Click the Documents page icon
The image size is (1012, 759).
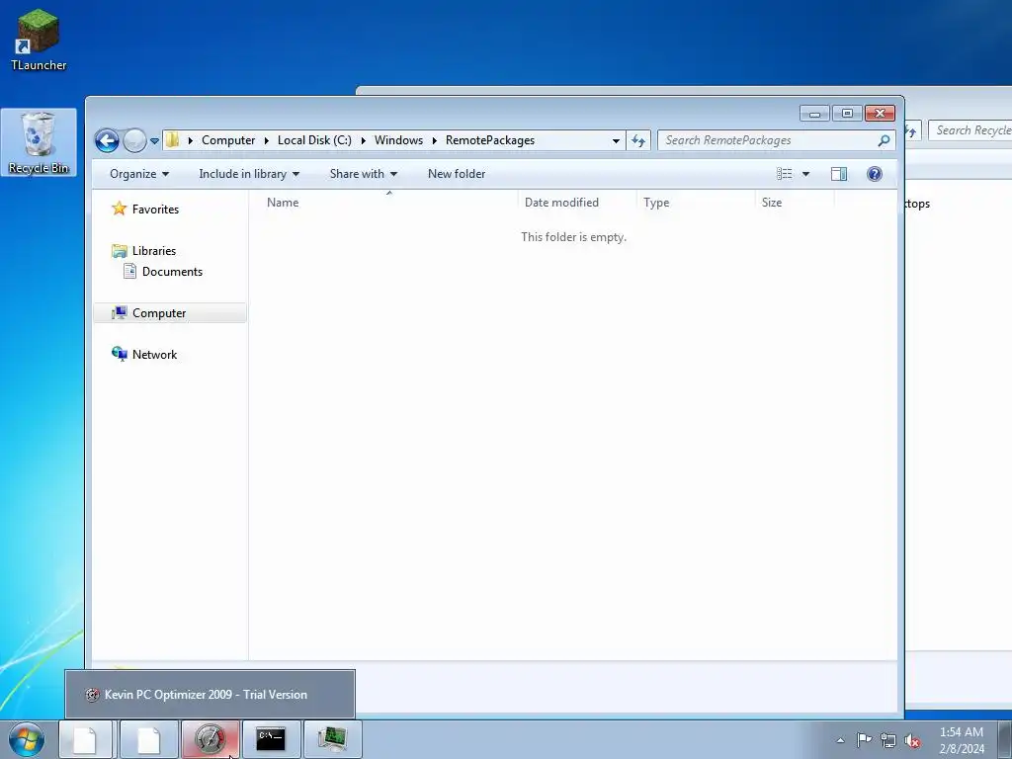pos(129,271)
